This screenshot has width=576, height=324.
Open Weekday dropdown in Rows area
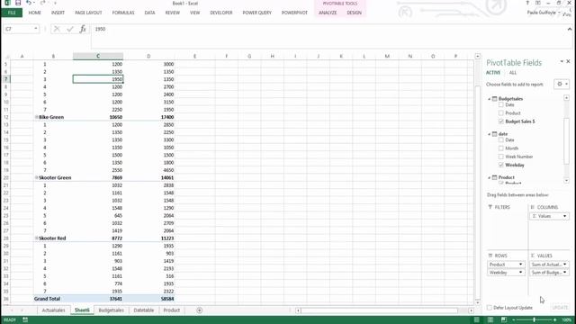click(520, 273)
